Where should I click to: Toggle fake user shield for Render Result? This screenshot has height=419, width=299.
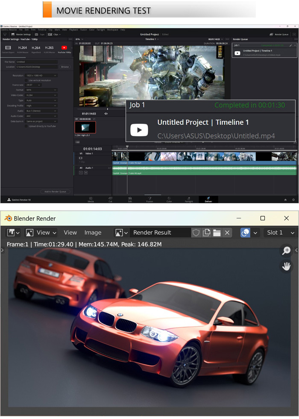tap(196, 233)
